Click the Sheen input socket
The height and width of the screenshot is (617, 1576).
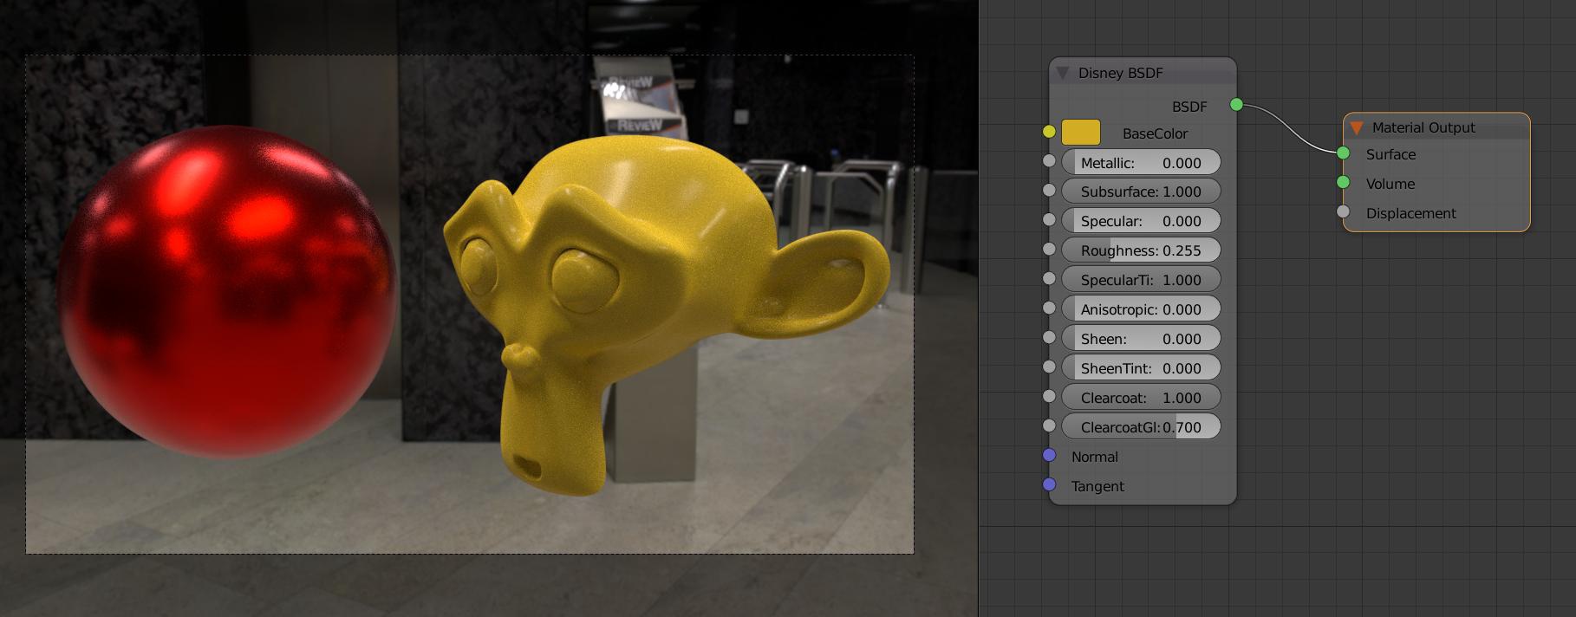point(1049,338)
